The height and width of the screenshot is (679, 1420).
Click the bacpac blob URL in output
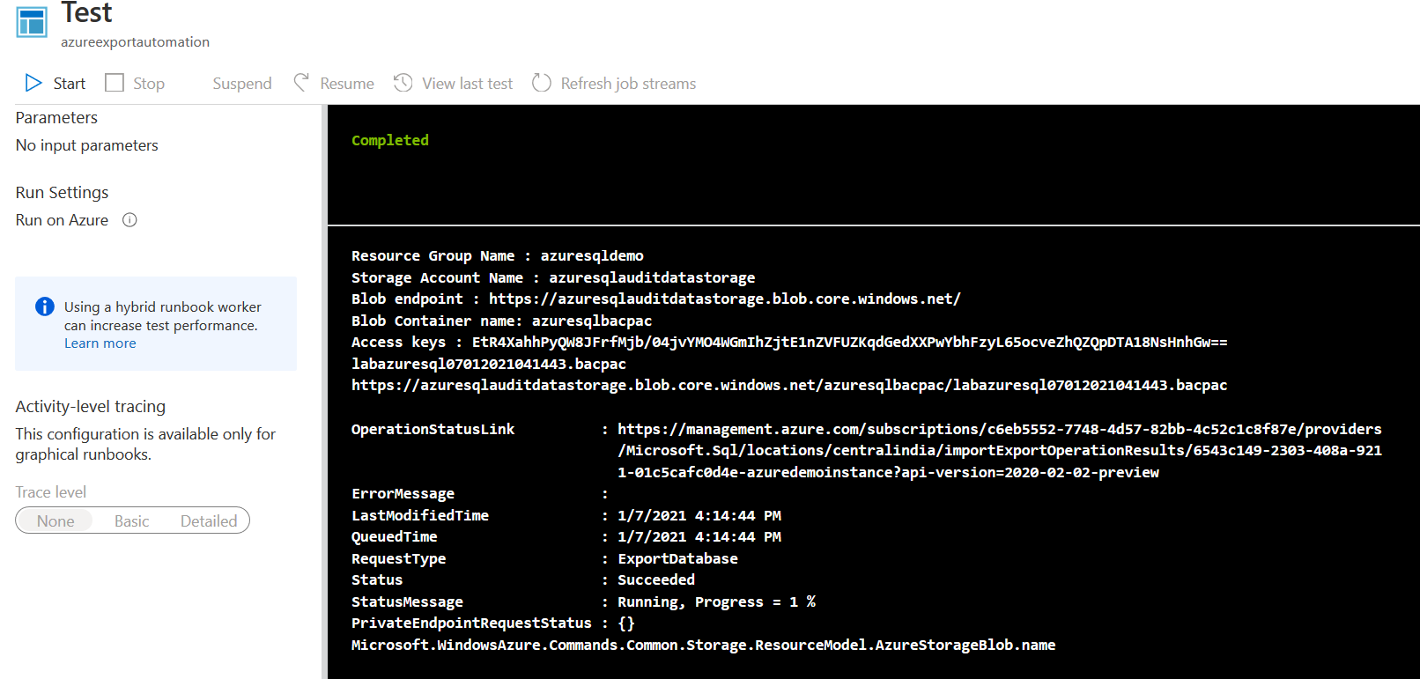[788, 385]
